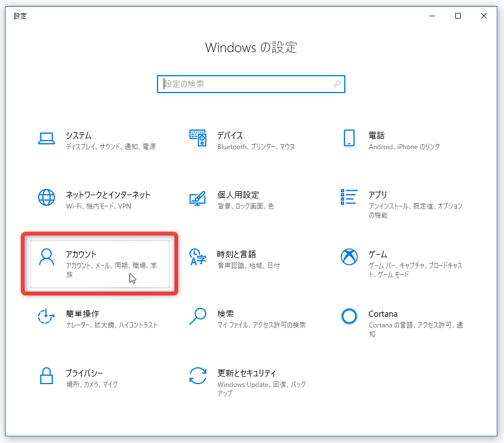504x443 pixels.
Task: Open the Personalization brush icon
Action: point(198,199)
